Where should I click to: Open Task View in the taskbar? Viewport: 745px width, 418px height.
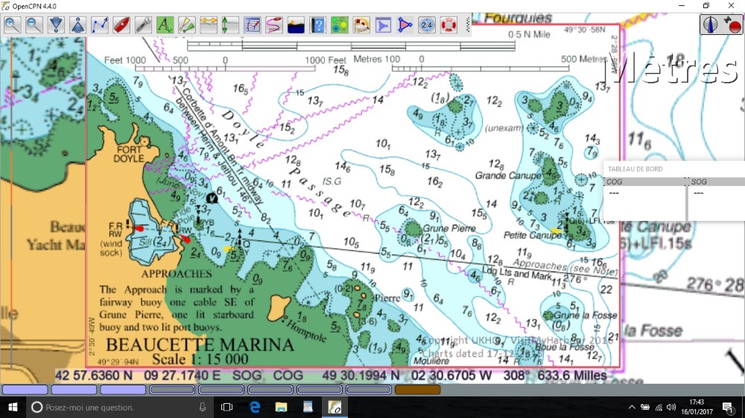click(x=226, y=407)
